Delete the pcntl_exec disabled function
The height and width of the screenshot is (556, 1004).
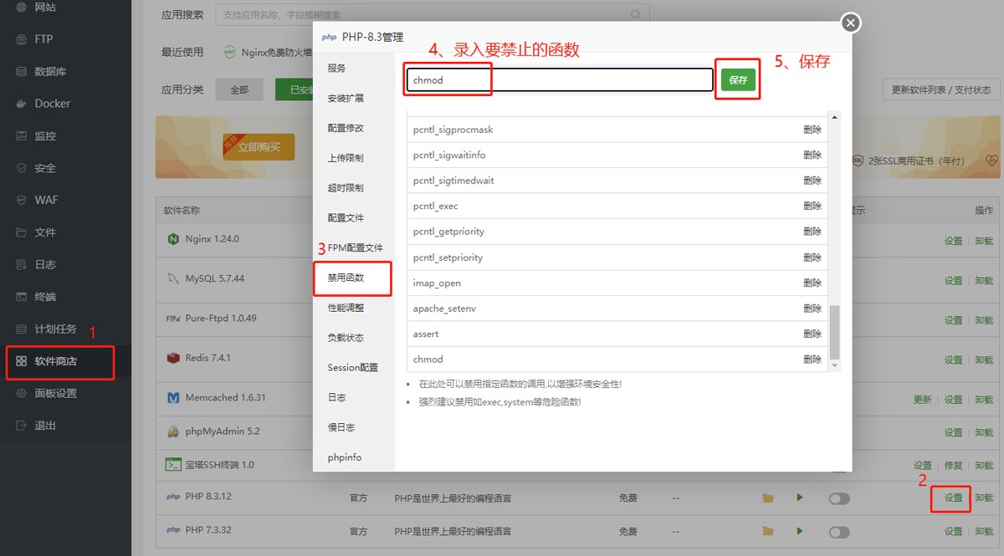[x=812, y=207]
